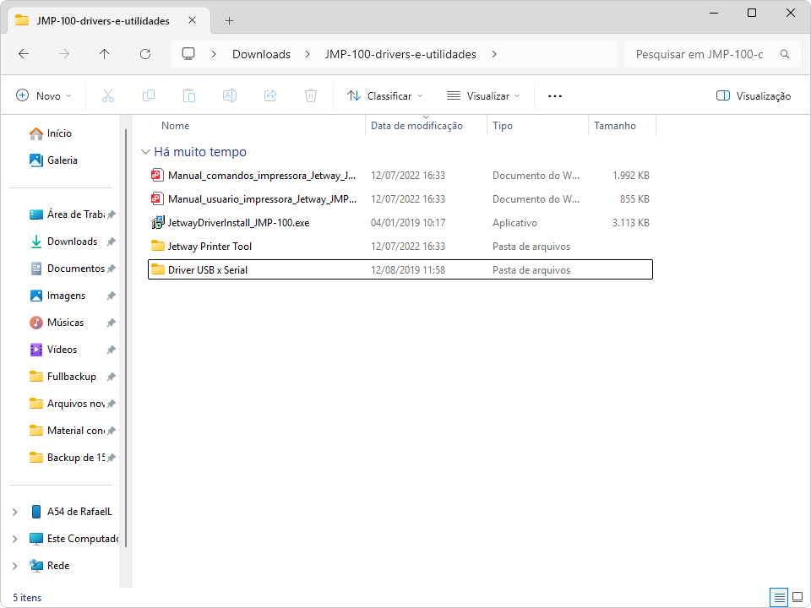
Task: Sort by Nome column header
Action: (176, 126)
